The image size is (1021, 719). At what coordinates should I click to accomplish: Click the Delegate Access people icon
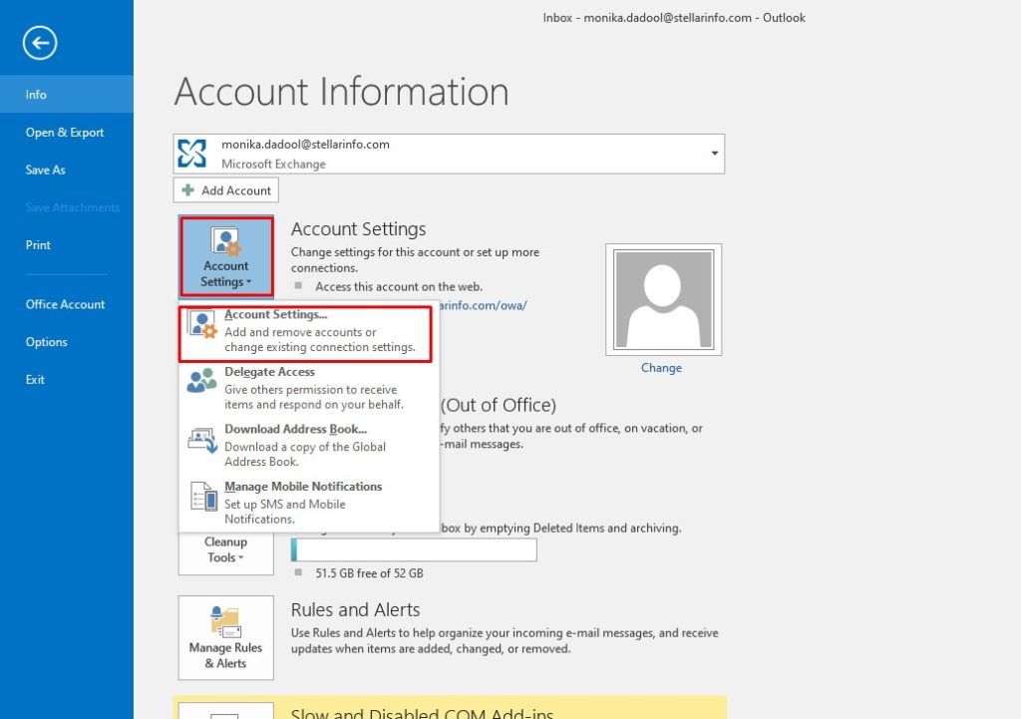point(202,382)
